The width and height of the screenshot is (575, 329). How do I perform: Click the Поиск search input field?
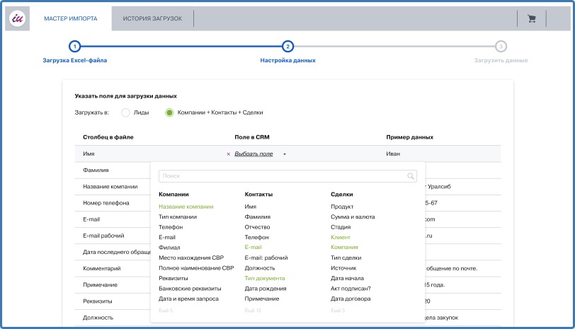point(287,176)
